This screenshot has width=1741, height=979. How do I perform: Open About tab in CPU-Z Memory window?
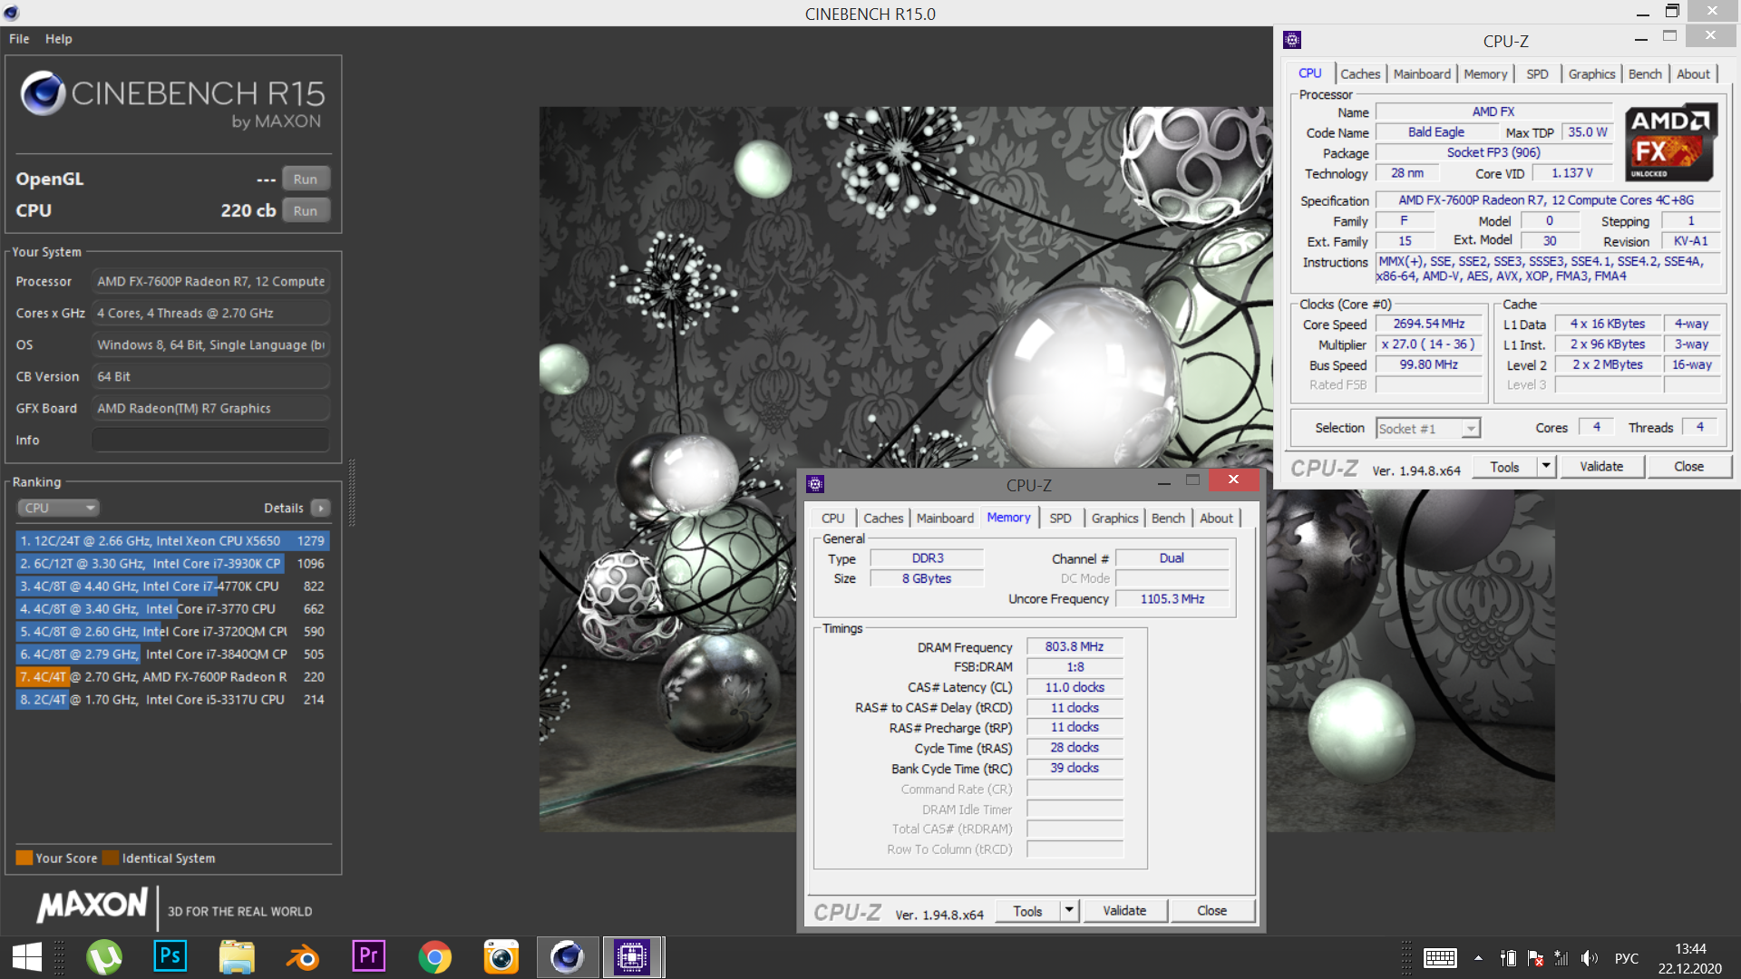pyautogui.click(x=1216, y=519)
